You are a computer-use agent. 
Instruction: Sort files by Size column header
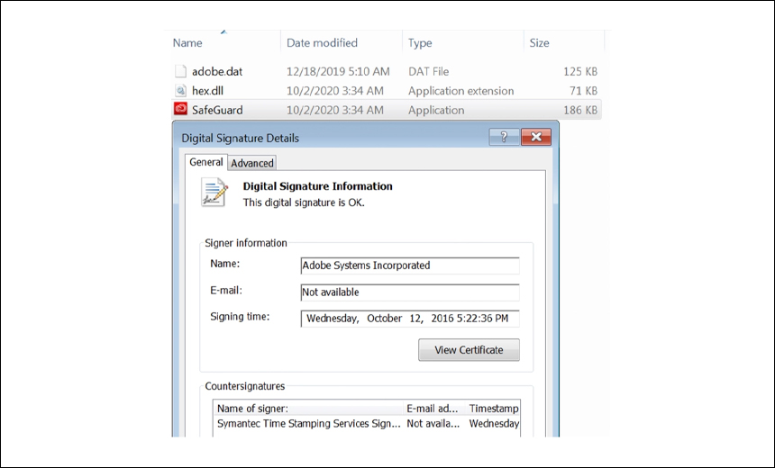pyautogui.click(x=539, y=43)
